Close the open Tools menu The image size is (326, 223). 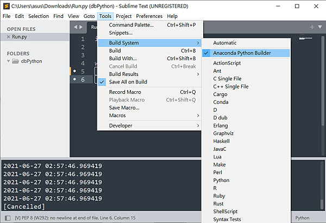click(x=105, y=16)
